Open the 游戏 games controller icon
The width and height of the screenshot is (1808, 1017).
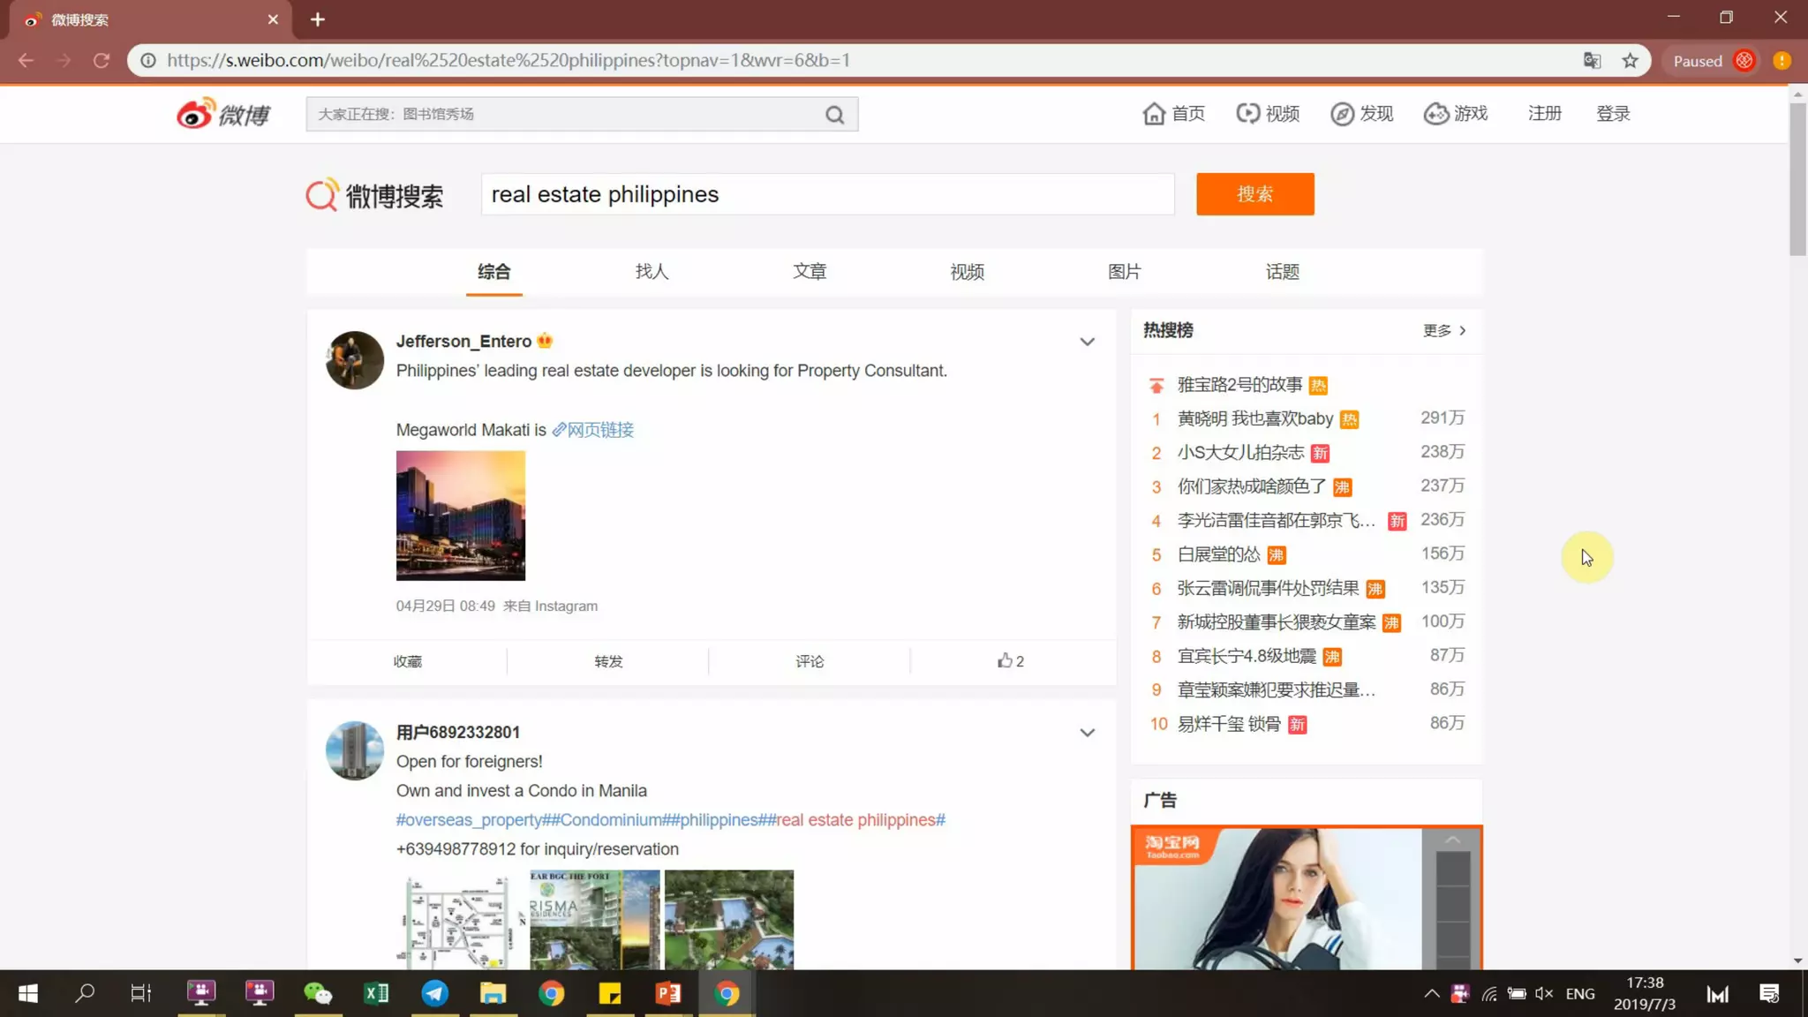(1436, 114)
